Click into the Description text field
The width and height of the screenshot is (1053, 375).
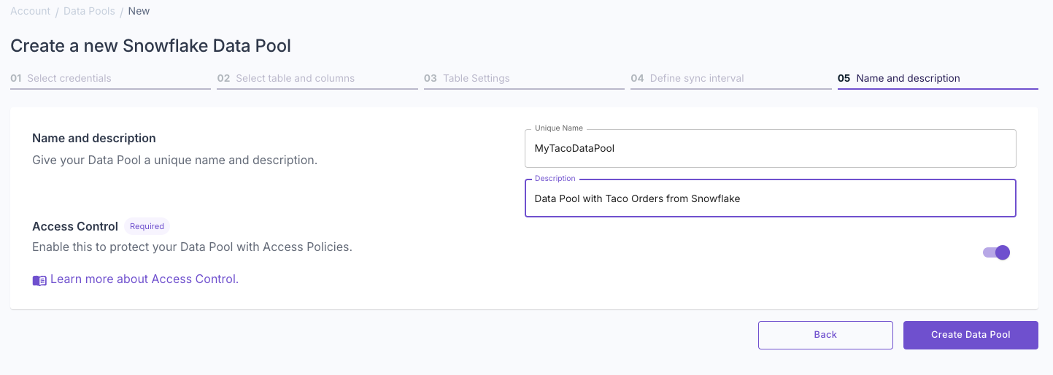click(771, 198)
